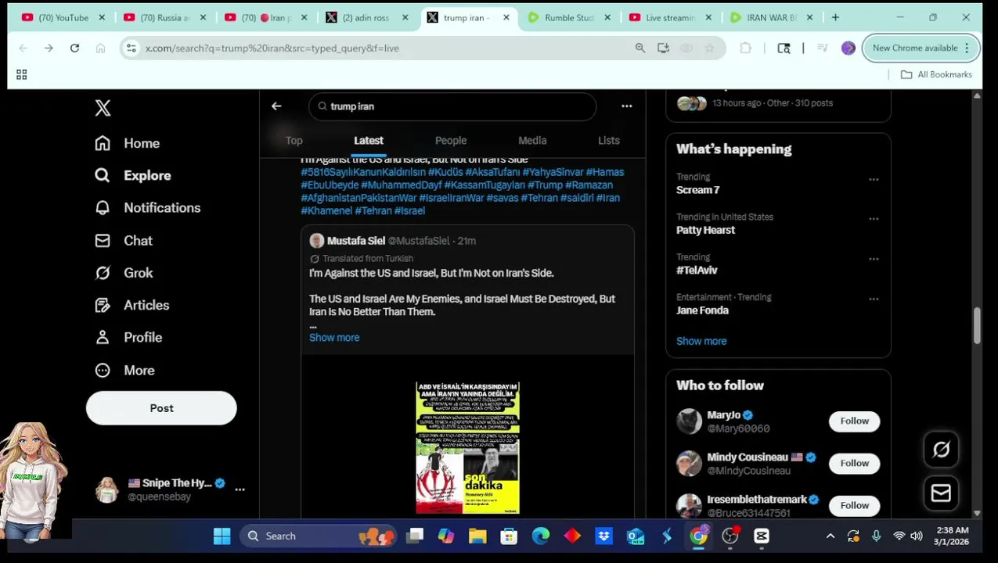The image size is (998, 563).
Task: Open volume control in system tray
Action: tap(917, 536)
